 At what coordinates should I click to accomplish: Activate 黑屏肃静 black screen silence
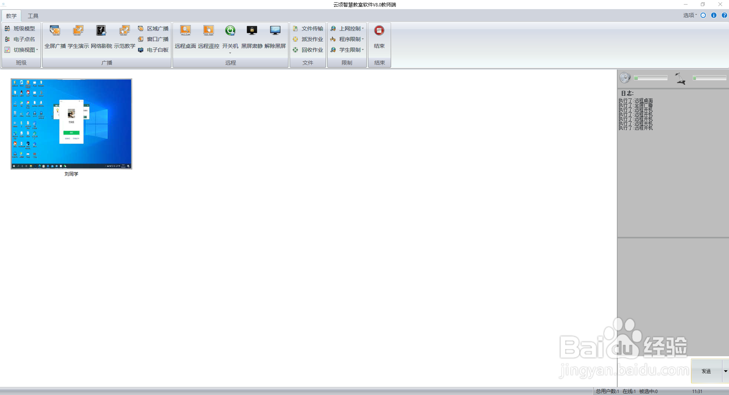tap(252, 37)
